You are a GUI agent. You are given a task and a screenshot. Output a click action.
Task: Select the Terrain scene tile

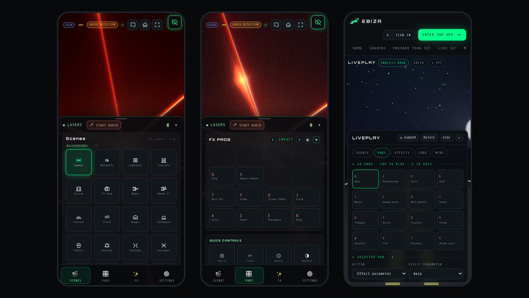[x=79, y=219]
